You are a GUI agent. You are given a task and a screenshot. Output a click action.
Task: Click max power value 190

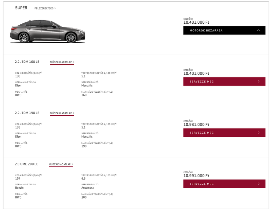tap(84, 146)
